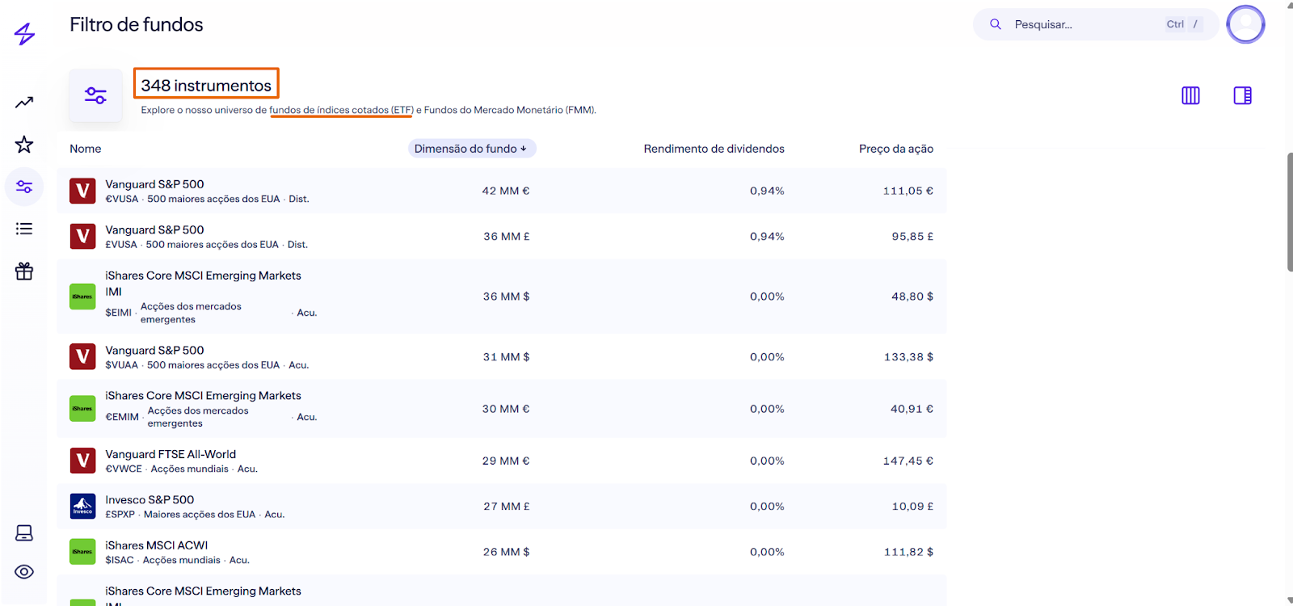
Task: Click the 348 instrumentos heading
Action: coord(206,86)
